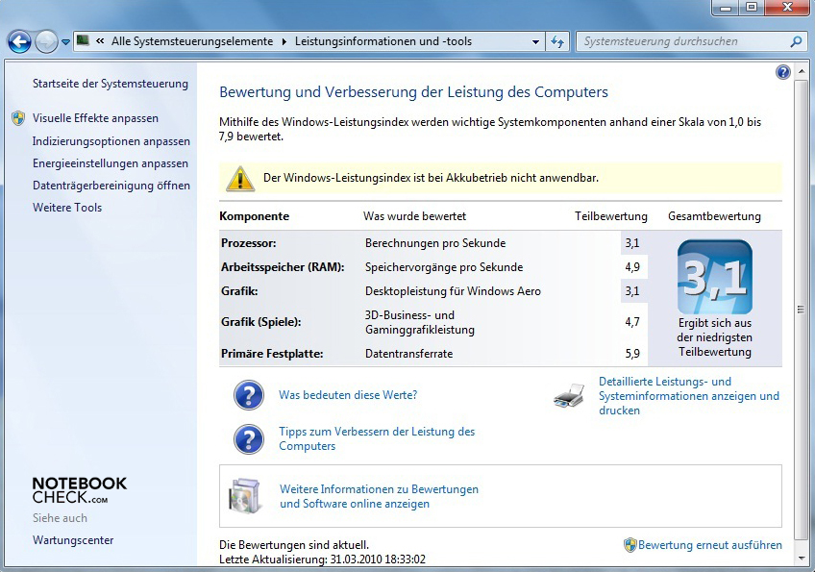
Task: Click the refresh button beside address bar
Action: pyautogui.click(x=557, y=41)
